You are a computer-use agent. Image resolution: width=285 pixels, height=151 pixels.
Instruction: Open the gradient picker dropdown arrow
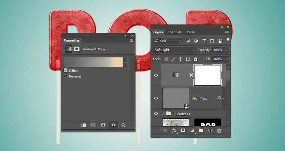[x=125, y=62]
